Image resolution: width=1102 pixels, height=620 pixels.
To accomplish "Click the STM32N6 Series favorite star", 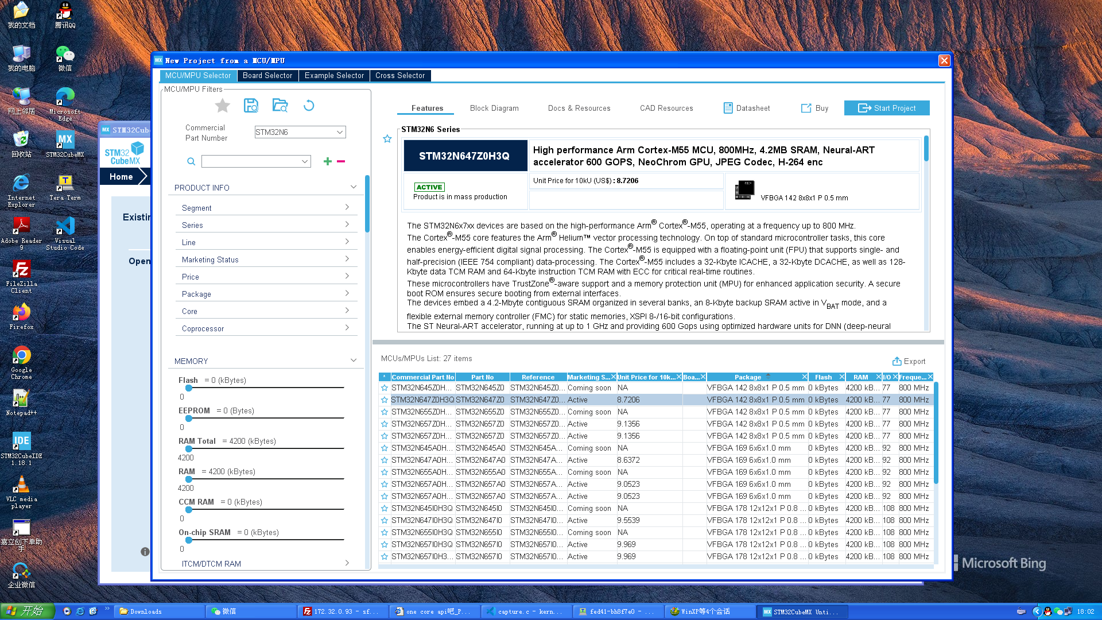I will tap(387, 139).
